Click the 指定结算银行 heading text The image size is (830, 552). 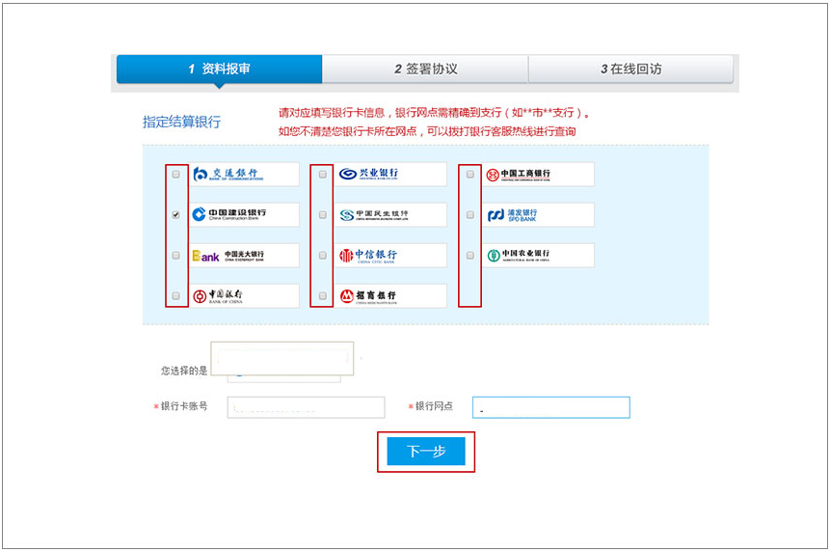click(x=181, y=122)
